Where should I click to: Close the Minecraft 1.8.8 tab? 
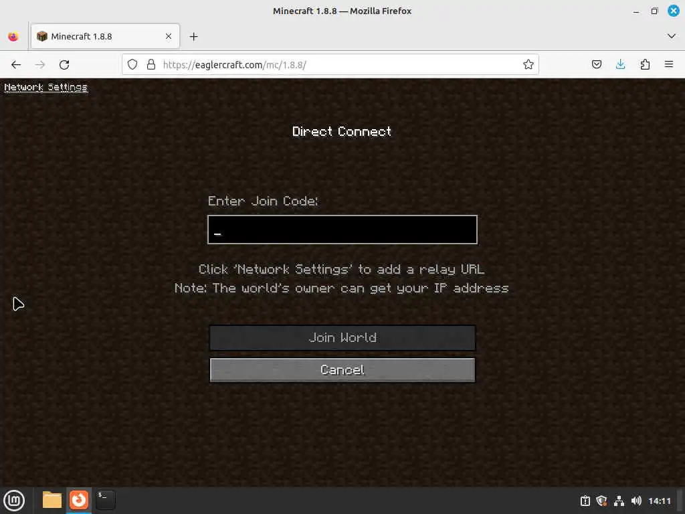(169, 36)
